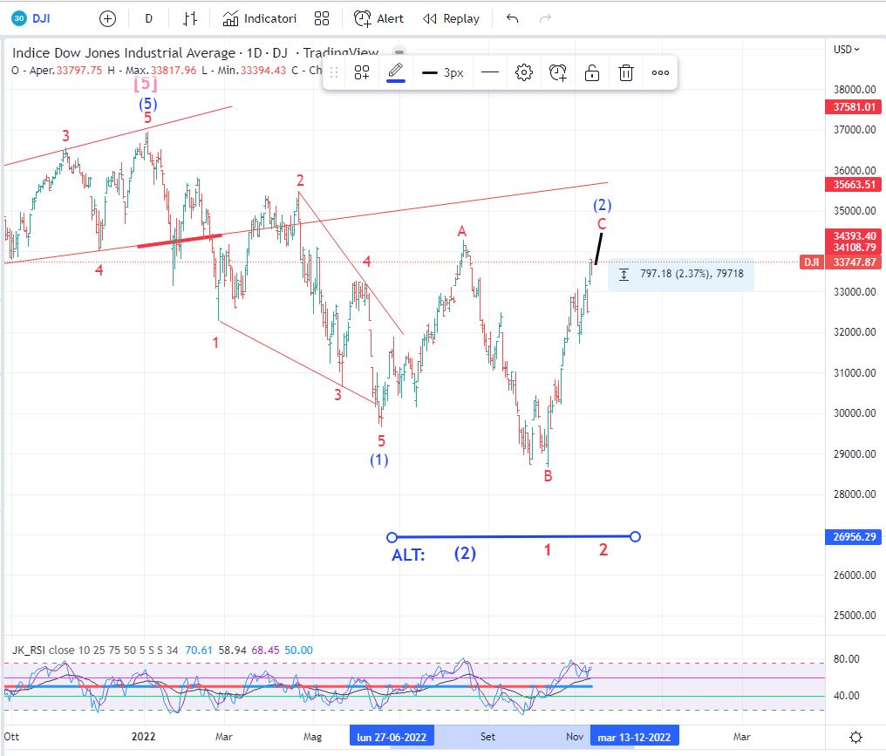This screenshot has width=886, height=756.
Task: Toggle the lock on the drawing
Action: coord(591,72)
